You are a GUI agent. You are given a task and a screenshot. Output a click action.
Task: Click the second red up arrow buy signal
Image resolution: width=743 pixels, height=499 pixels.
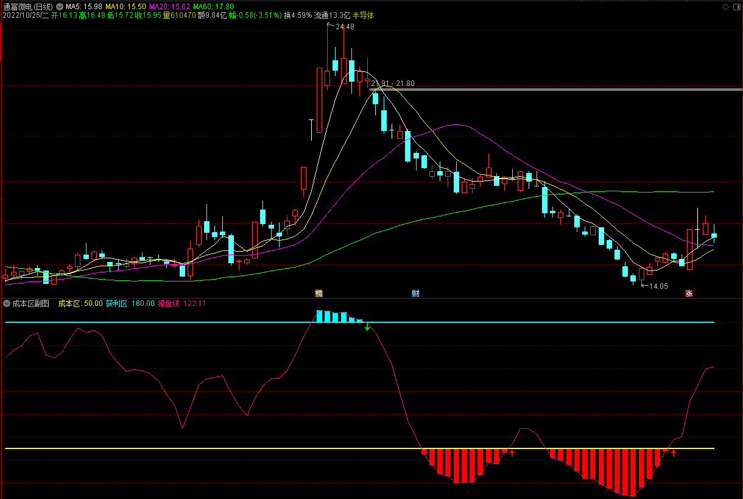[x=674, y=453]
